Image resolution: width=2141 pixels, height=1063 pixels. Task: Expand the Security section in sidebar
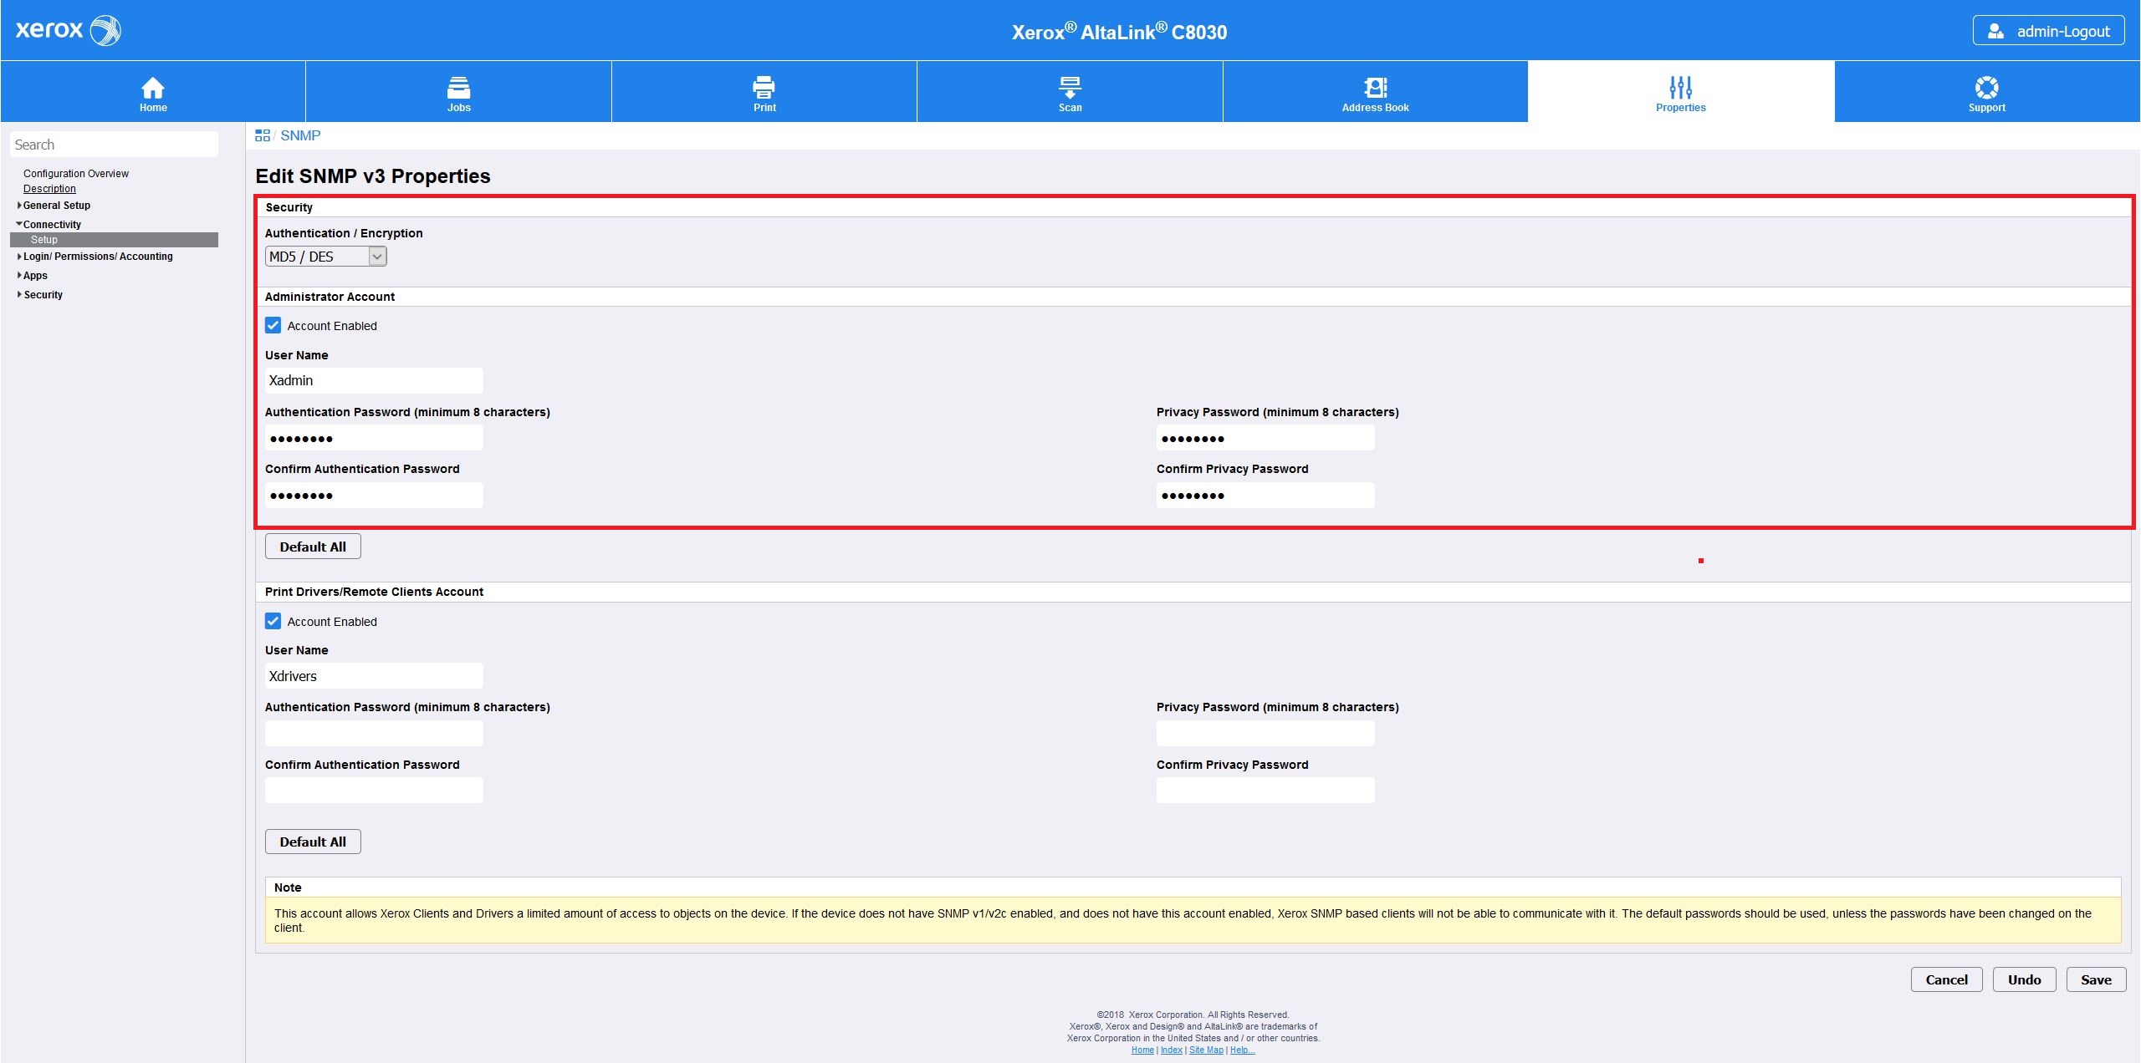[x=43, y=294]
